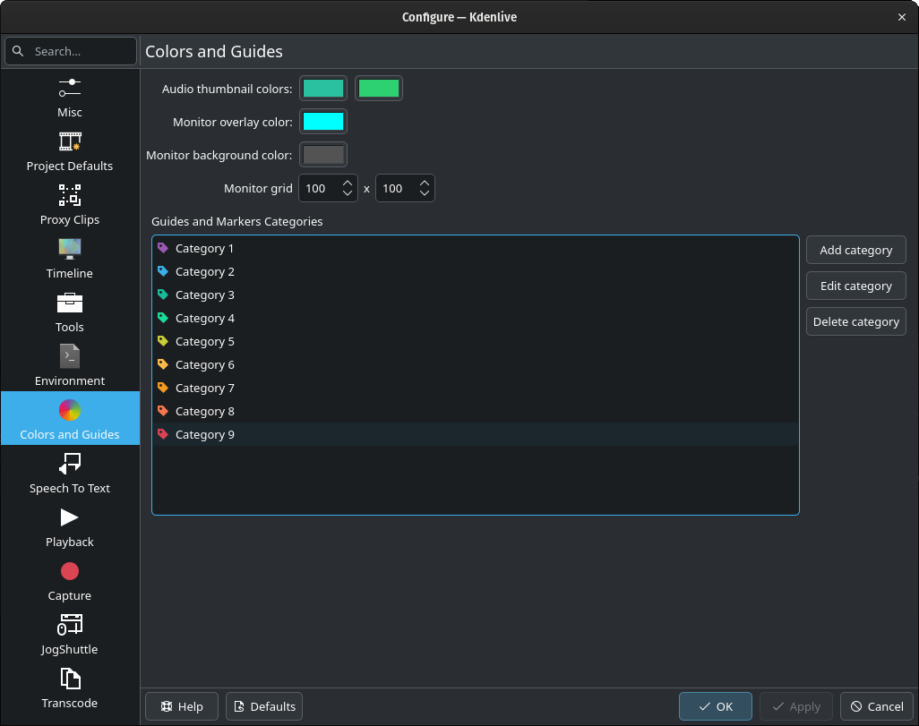Screen dimensions: 919x726
Task: Open Proxy Clips settings
Action: 70,205
